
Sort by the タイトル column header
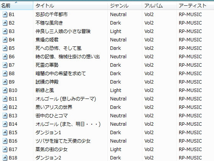pyautogui.click(x=70, y=6)
